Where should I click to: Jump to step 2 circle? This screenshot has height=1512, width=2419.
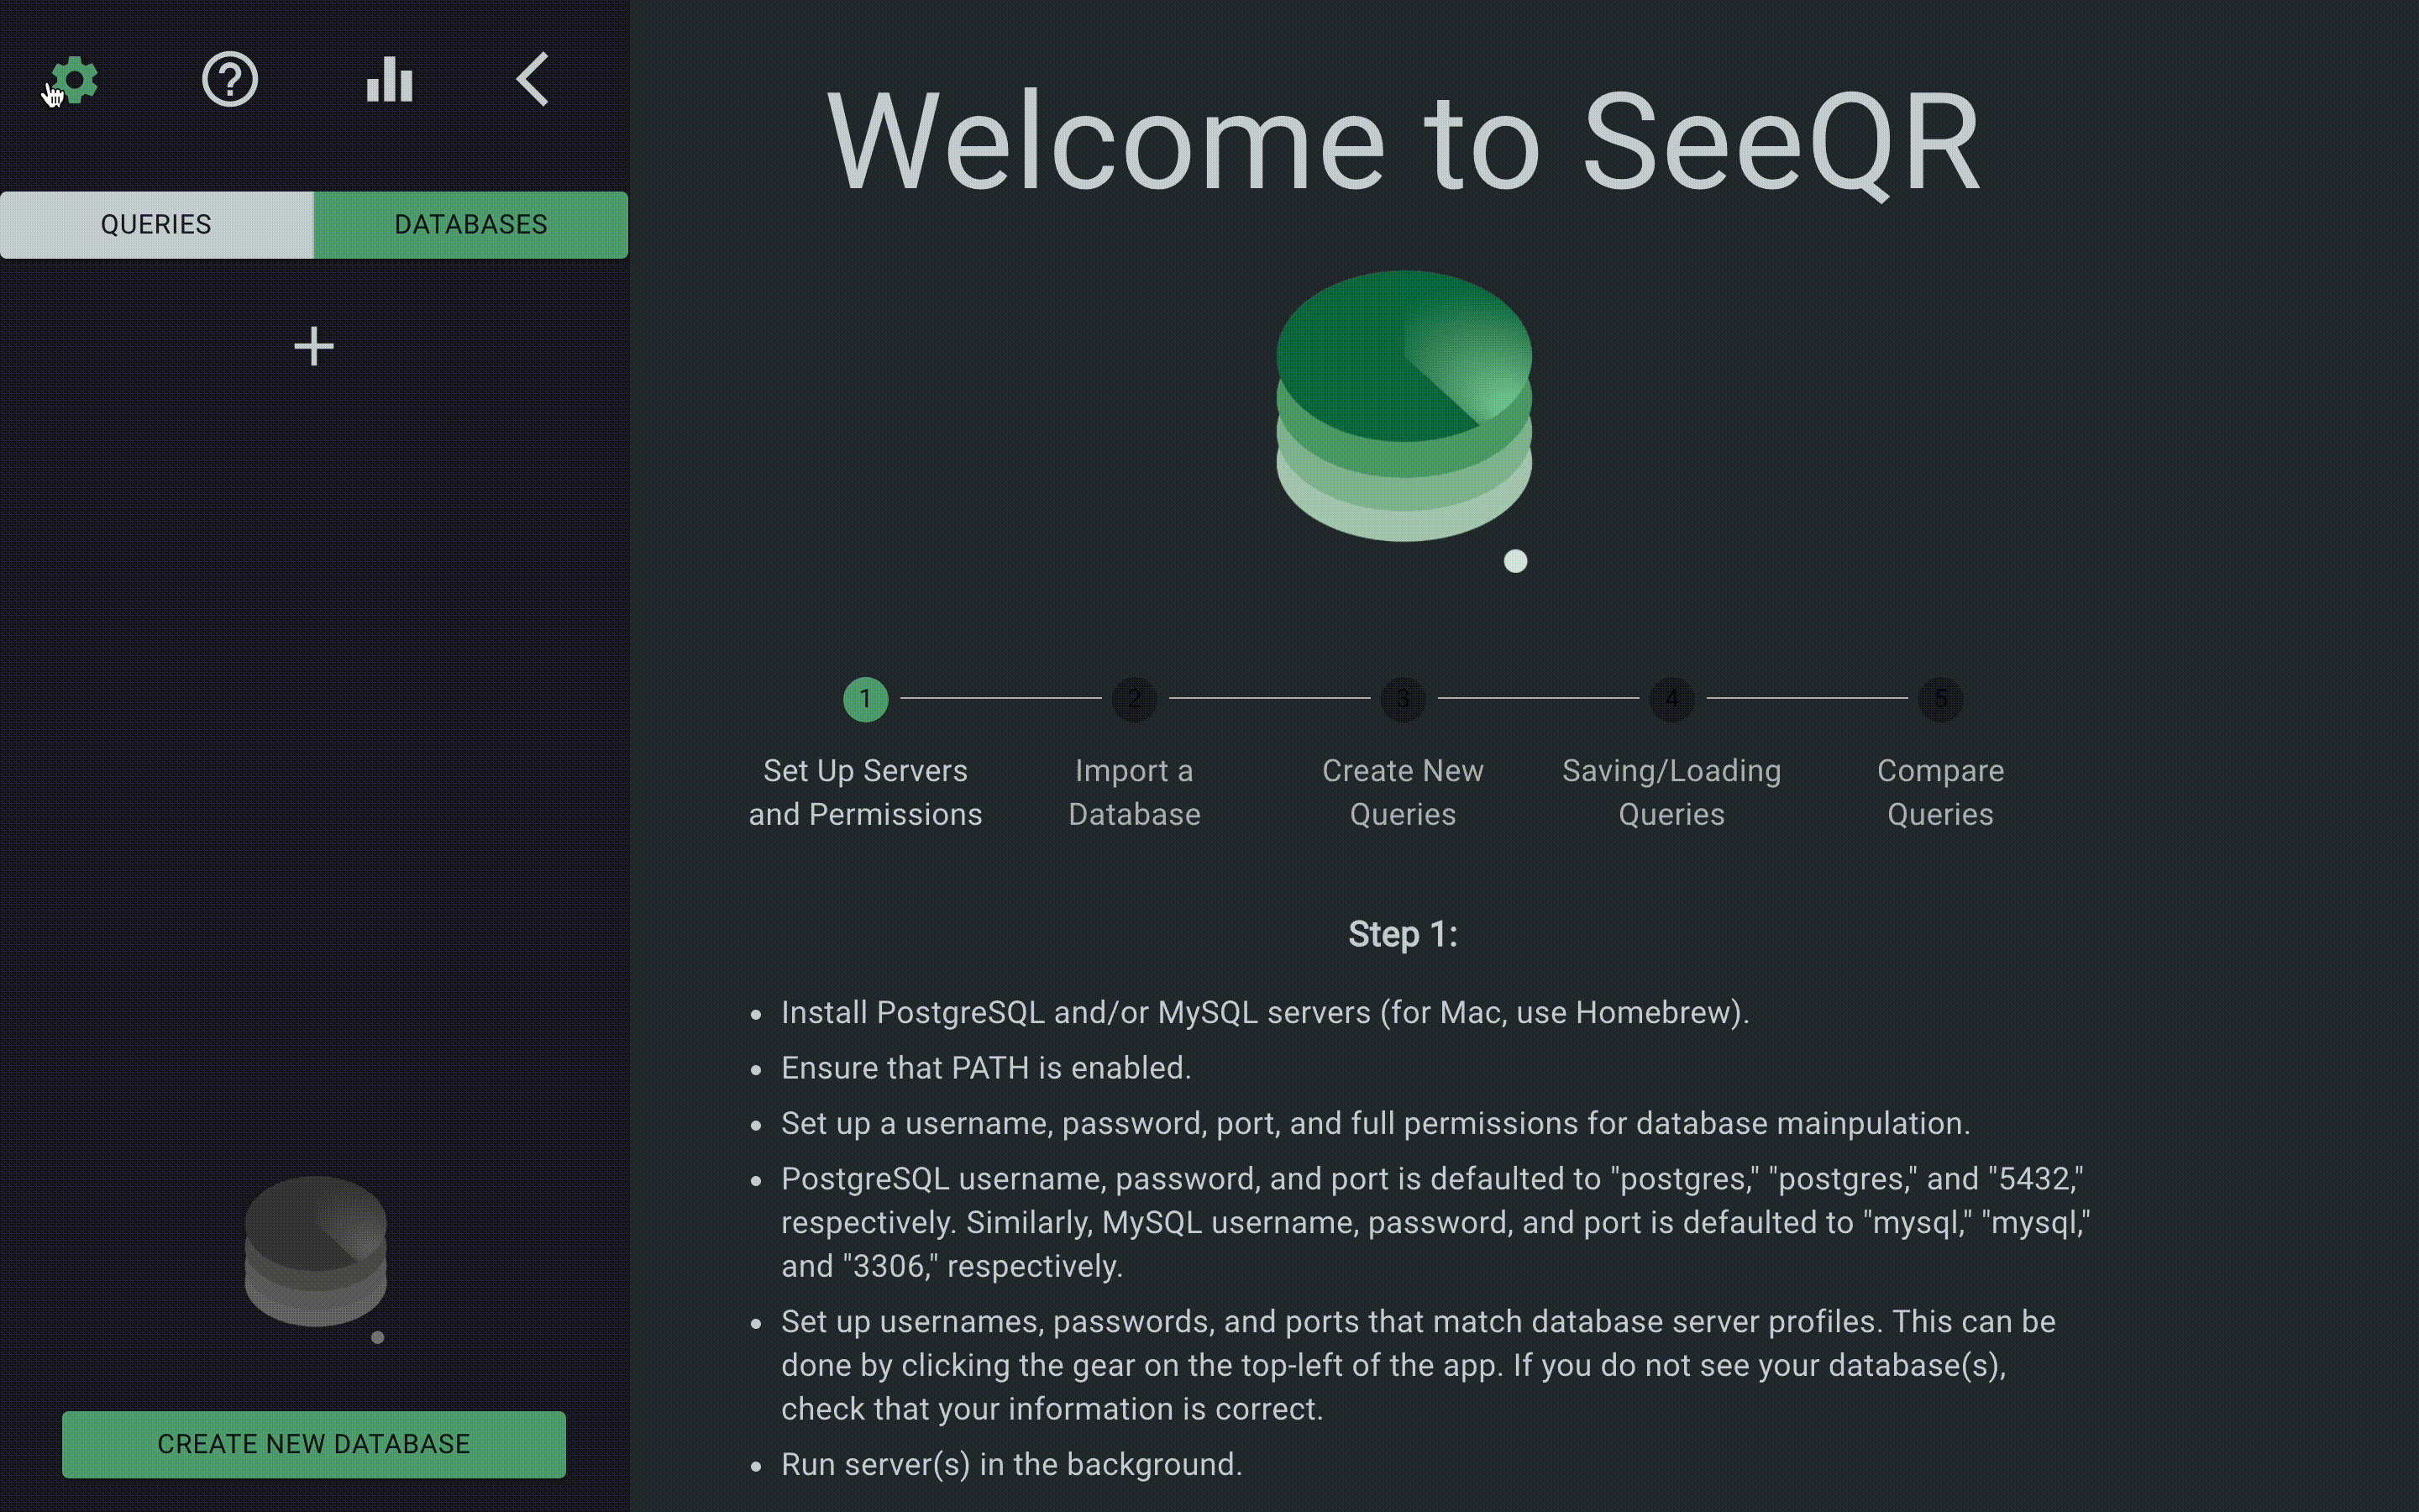[x=1135, y=699]
